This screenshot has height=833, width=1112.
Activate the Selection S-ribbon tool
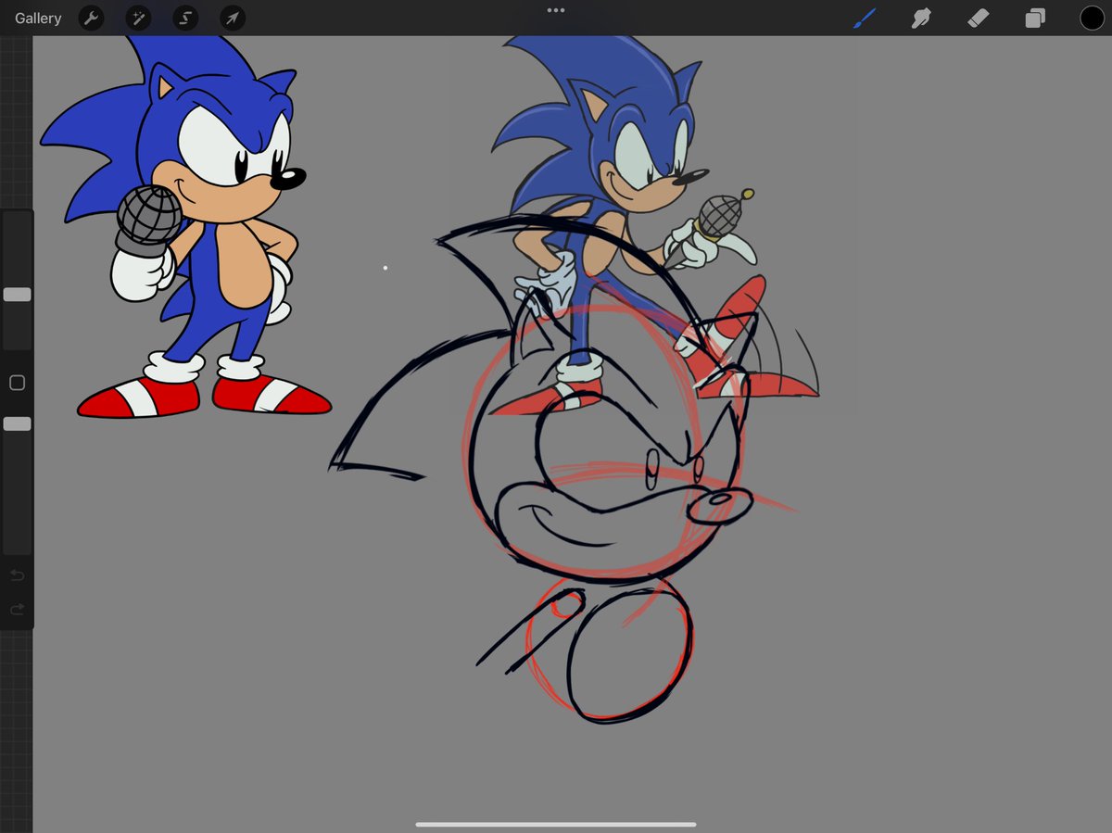[x=185, y=18]
